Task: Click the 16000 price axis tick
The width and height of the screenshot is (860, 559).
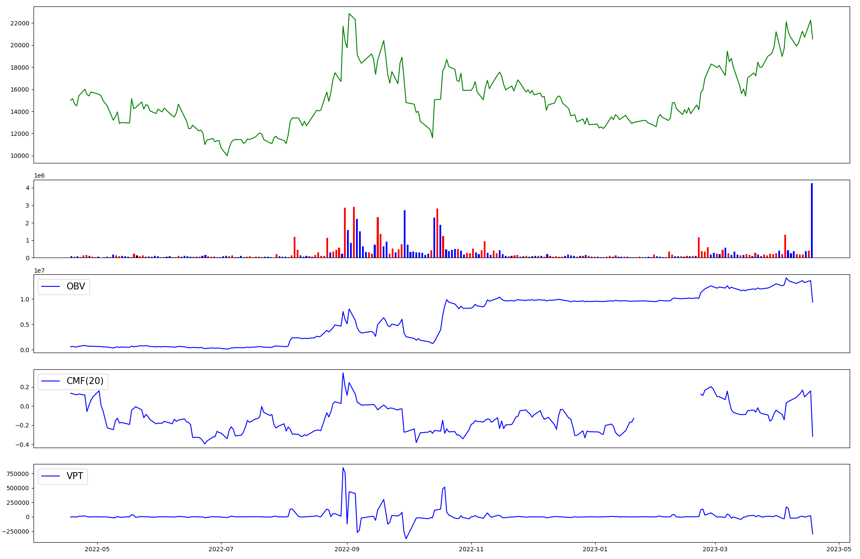Action: pos(19,89)
